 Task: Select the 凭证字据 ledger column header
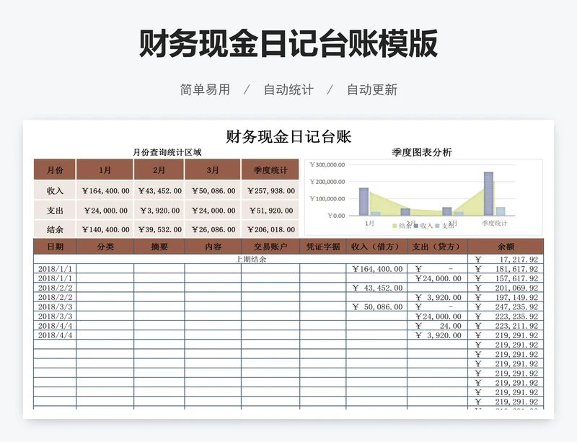click(322, 246)
